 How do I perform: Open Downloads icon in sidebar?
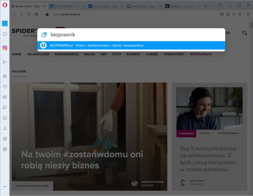tap(5, 128)
